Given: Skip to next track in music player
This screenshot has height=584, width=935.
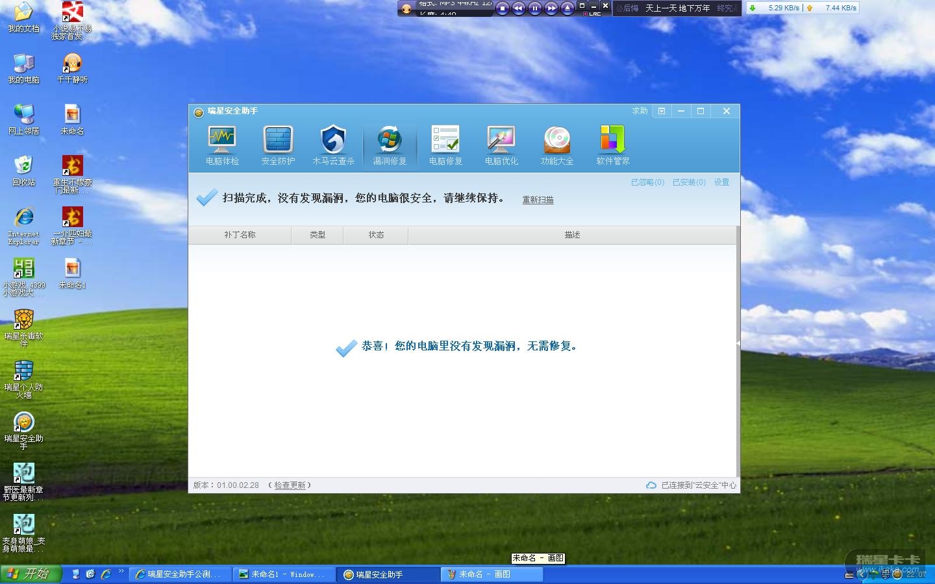Looking at the screenshot, I should point(551,8).
